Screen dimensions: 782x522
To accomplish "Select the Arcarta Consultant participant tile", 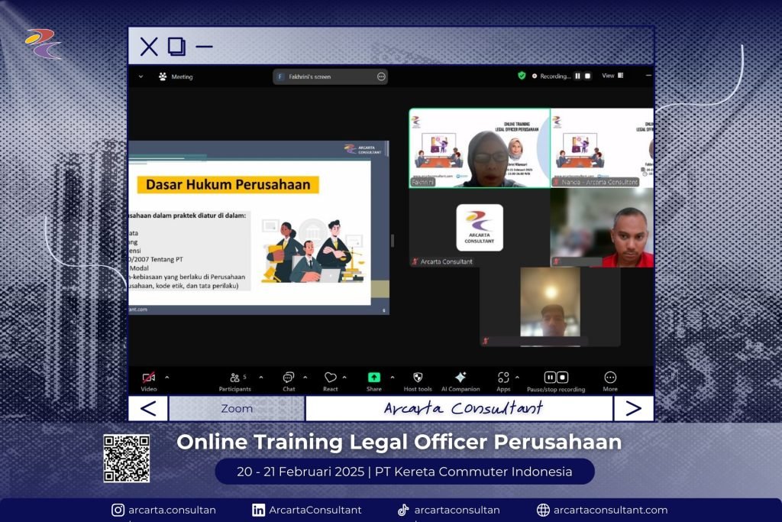I will [480, 228].
